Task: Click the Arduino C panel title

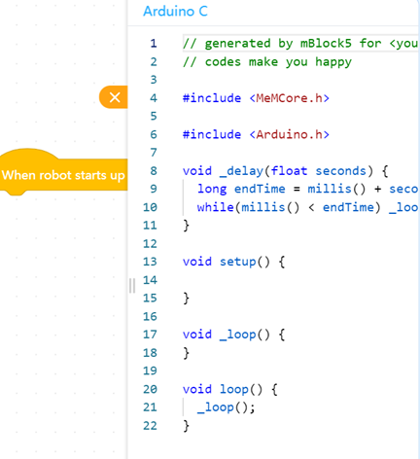Action: coord(175,12)
